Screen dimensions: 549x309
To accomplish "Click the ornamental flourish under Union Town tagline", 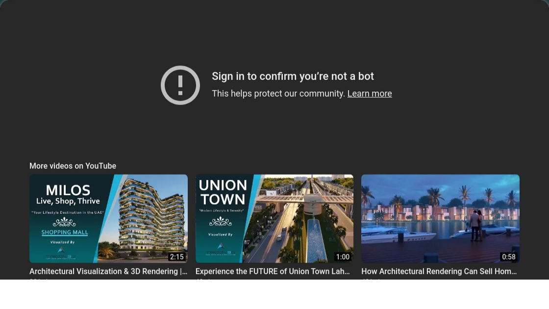I will point(220,222).
